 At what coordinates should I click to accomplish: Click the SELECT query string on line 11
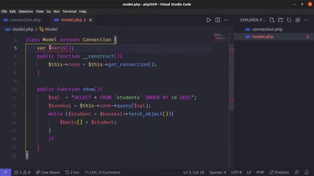pos(132,98)
